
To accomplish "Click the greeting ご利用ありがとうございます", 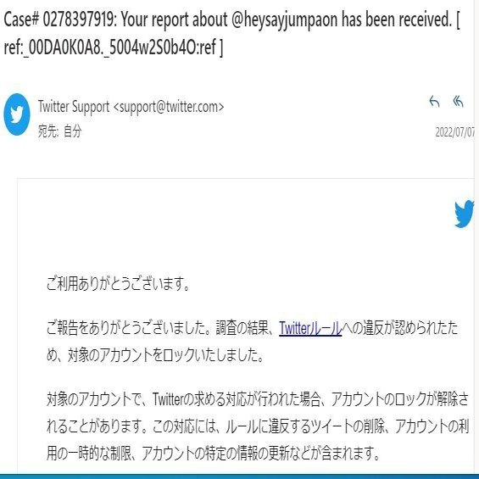I will [x=118, y=284].
